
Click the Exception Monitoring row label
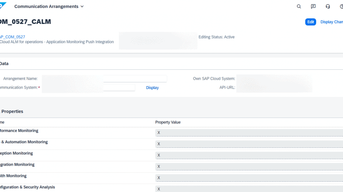[x=16, y=153]
